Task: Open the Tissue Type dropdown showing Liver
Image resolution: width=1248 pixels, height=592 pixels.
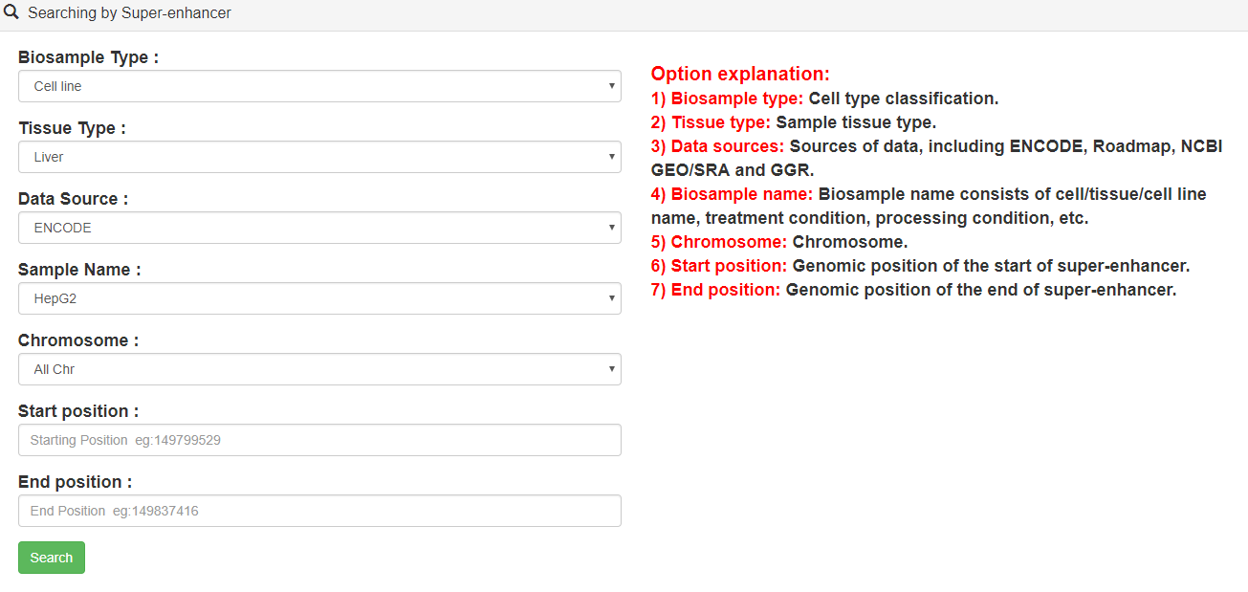Action: (319, 157)
